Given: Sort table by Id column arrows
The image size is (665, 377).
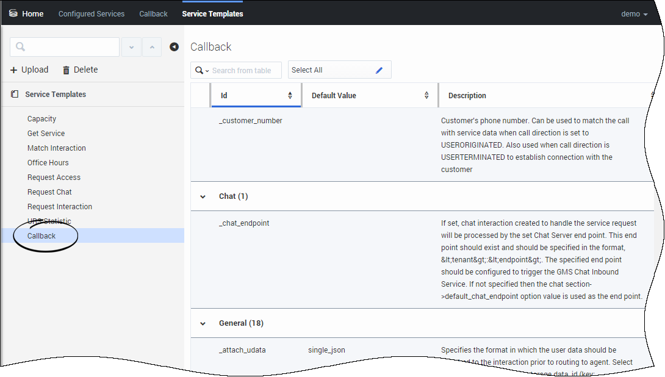Looking at the screenshot, I should click(290, 96).
